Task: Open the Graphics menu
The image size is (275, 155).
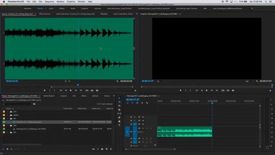Action: pyautogui.click(x=71, y=2)
